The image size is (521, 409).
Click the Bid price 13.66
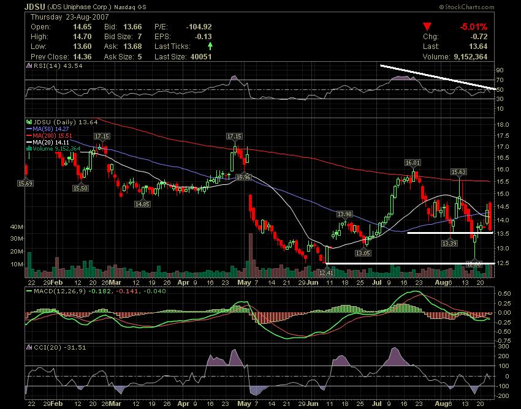coord(132,27)
